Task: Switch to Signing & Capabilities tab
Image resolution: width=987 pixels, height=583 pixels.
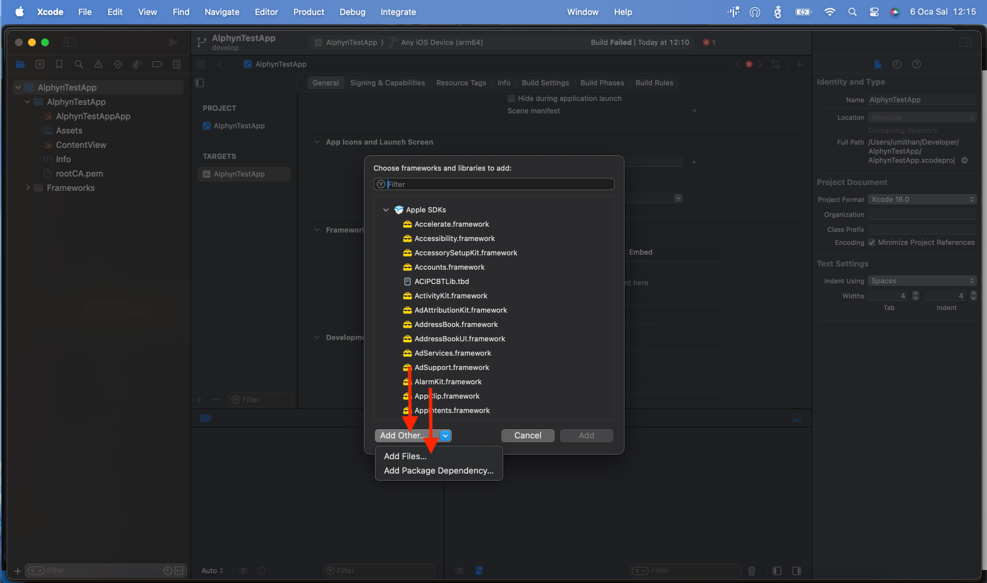Action: (x=387, y=83)
